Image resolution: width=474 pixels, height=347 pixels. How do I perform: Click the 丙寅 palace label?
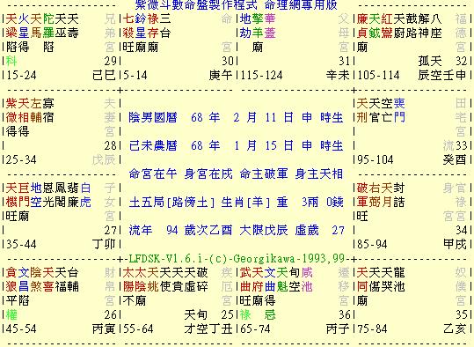[104, 329]
